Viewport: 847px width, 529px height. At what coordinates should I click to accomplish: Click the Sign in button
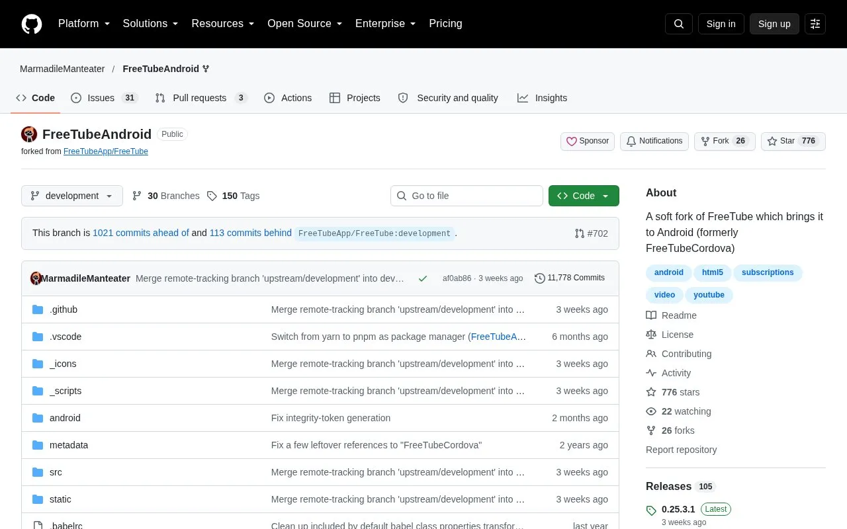pyautogui.click(x=721, y=24)
